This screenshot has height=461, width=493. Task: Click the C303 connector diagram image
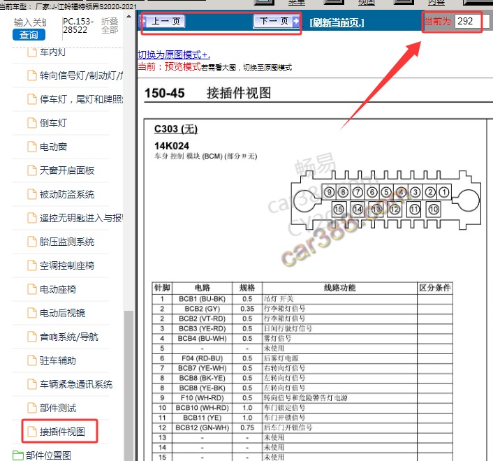pyautogui.click(x=385, y=200)
